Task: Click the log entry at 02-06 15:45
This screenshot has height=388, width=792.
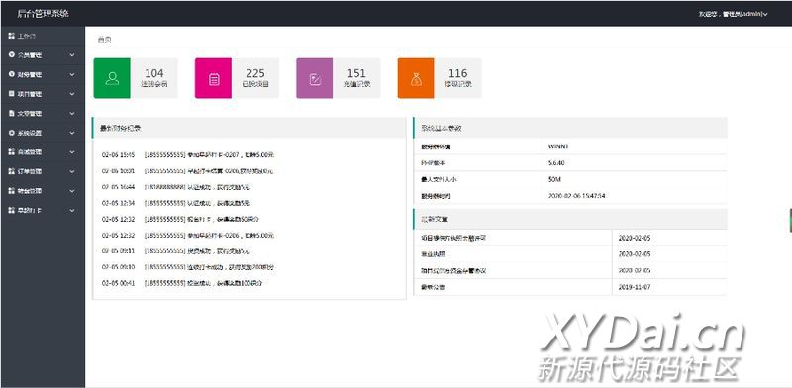Action: 188,155
